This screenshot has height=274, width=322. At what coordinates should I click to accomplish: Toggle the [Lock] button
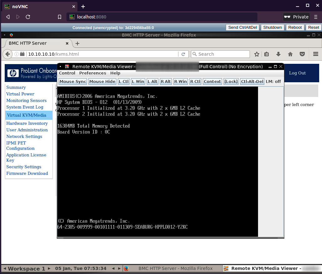coord(231,82)
